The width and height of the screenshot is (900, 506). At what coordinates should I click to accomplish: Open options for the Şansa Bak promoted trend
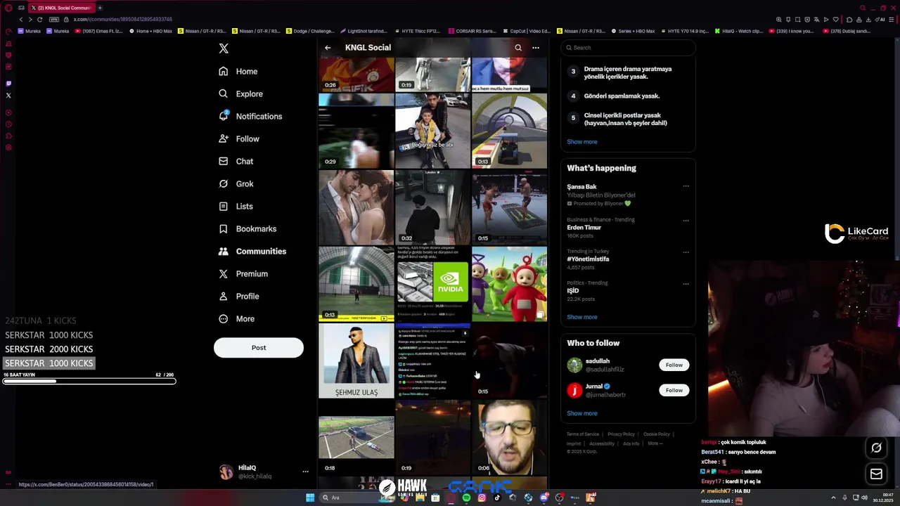point(686,186)
